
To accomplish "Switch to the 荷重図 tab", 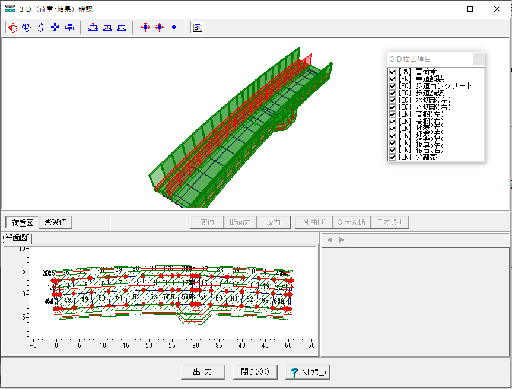I will coord(23,222).
